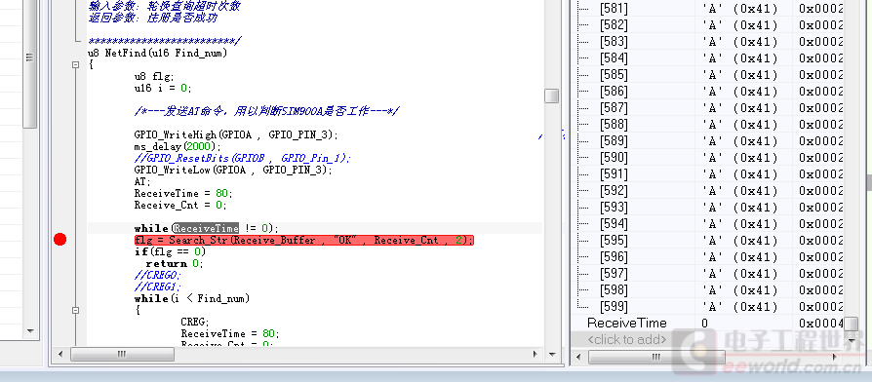Image resolution: width=872 pixels, height=382 pixels.
Task: Click the left panel scrollbar grip
Action: [x=30, y=57]
